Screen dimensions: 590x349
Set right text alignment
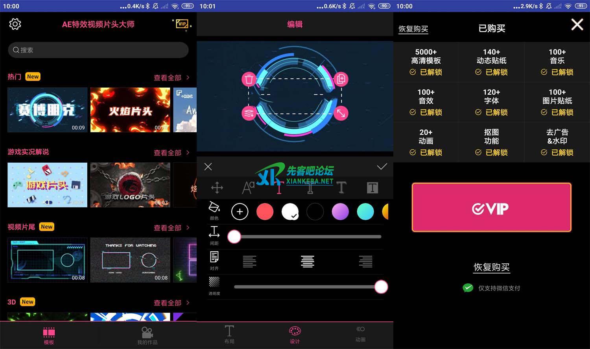point(365,261)
